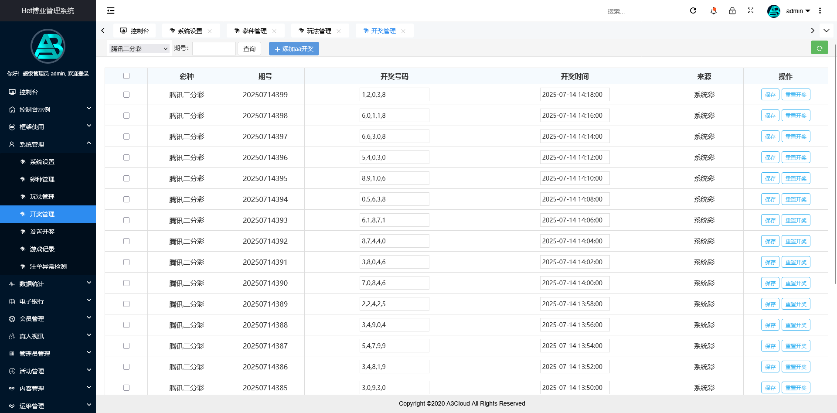Expand the 管理员管理 sidebar menu
This screenshot has height=413, width=837.
tap(48, 354)
